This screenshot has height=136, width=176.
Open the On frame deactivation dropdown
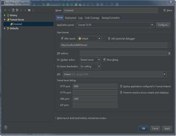[x=99, y=66]
